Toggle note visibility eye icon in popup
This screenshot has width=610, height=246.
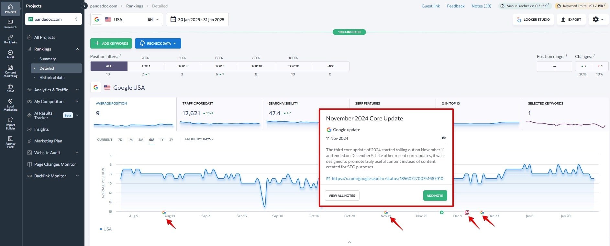(x=444, y=138)
